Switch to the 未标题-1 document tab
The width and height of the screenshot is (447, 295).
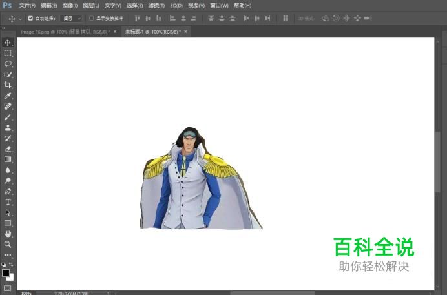tap(153, 32)
